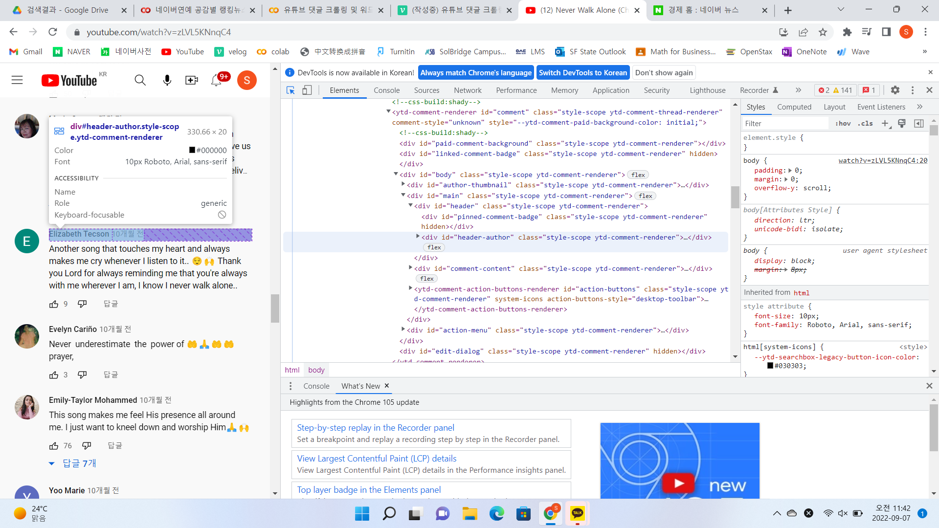Click Always match Chrome's language button

click(476, 72)
